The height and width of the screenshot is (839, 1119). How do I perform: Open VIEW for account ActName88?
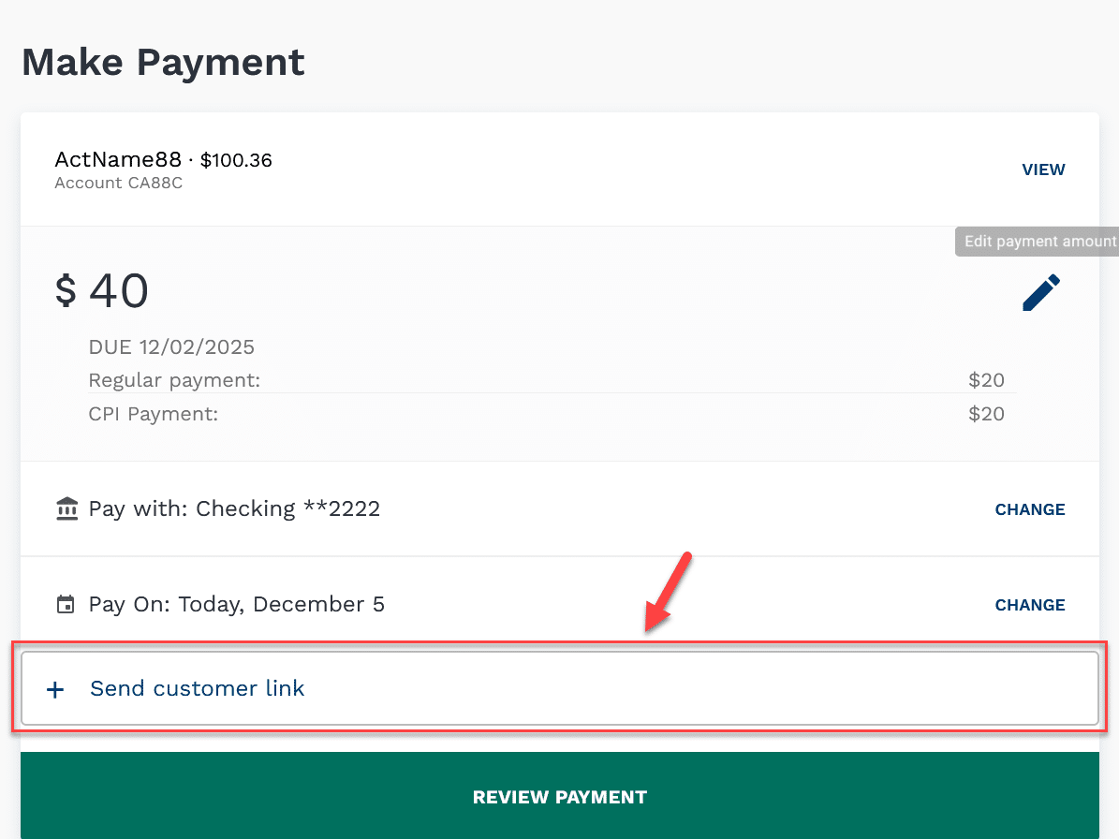coord(1043,169)
